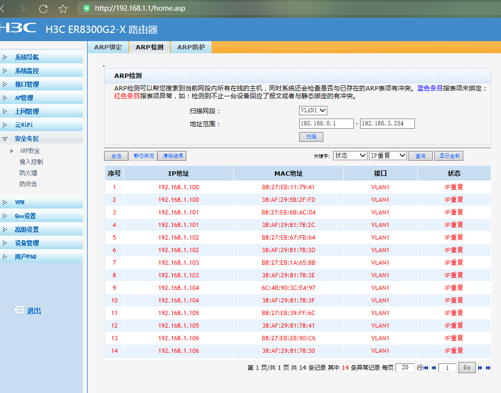Select the row for MAC B8:27:EB:11:79:41

click(288, 187)
